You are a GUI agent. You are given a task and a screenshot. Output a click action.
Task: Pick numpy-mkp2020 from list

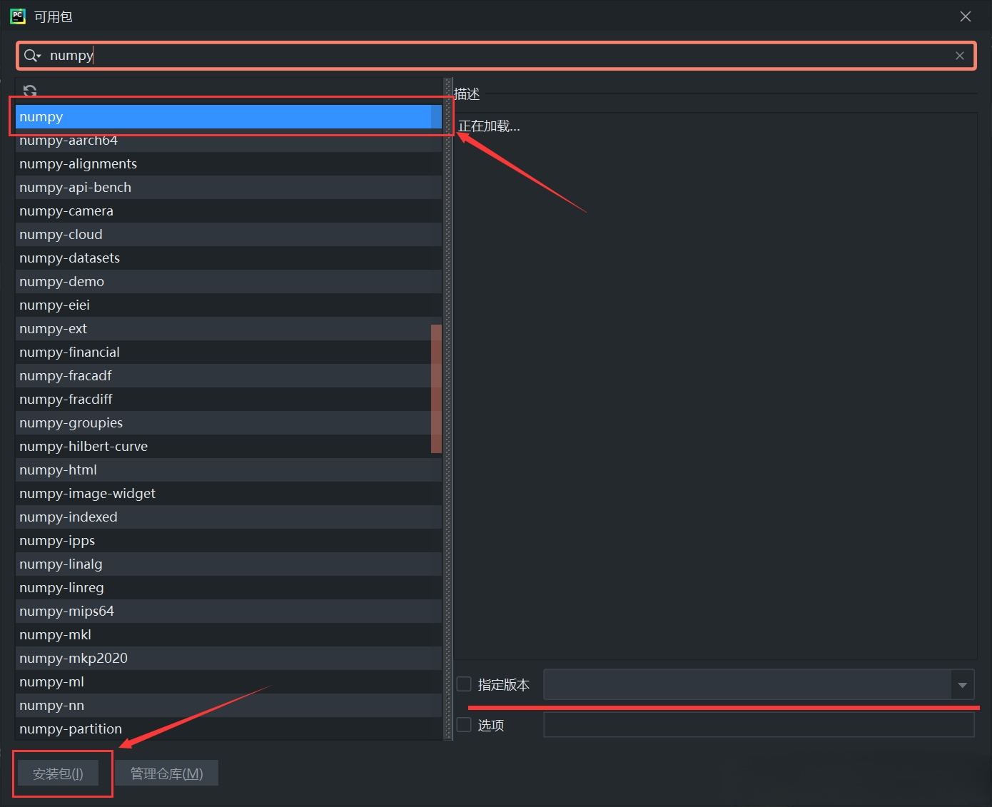[228, 659]
